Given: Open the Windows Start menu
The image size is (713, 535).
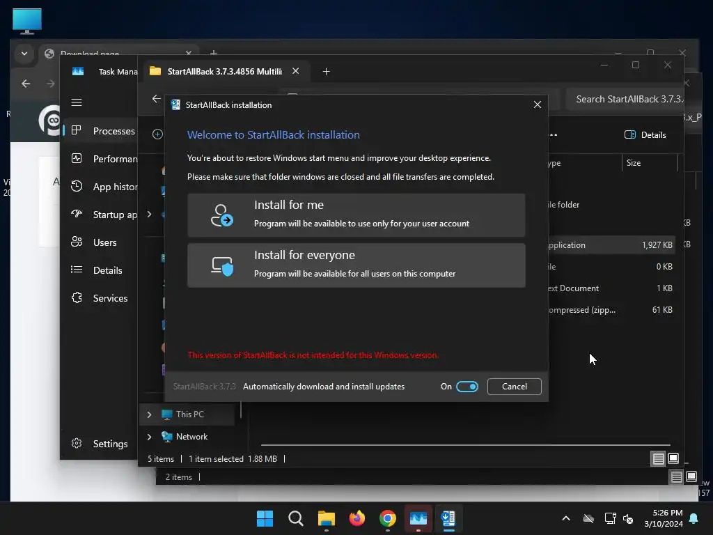Looking at the screenshot, I should tap(265, 518).
